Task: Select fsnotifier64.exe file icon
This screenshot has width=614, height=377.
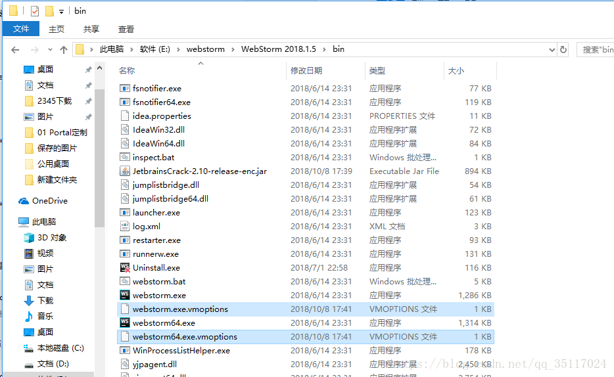Action: tap(124, 102)
